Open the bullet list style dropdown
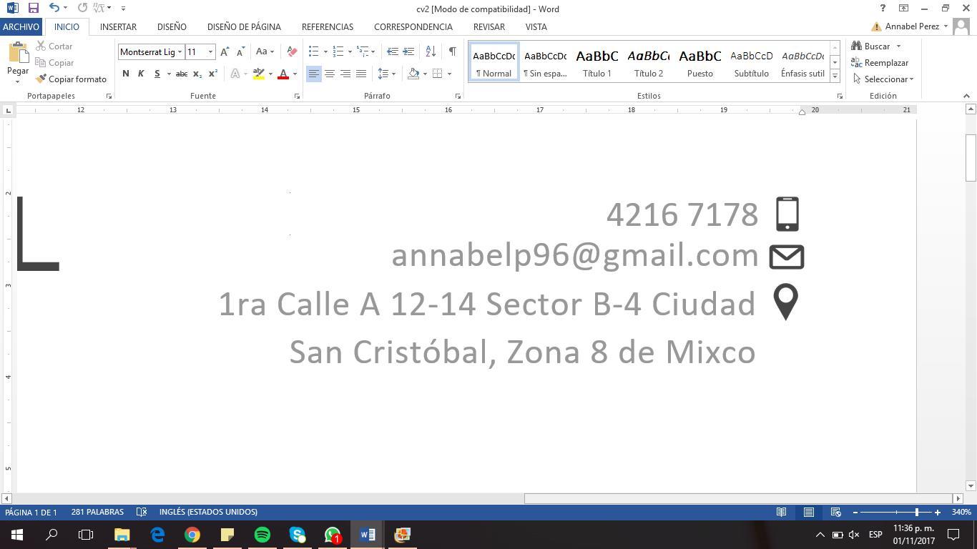977x549 pixels. 325,51
